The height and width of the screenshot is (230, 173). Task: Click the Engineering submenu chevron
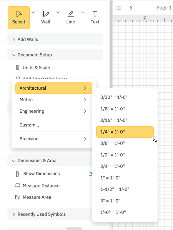click(x=85, y=111)
